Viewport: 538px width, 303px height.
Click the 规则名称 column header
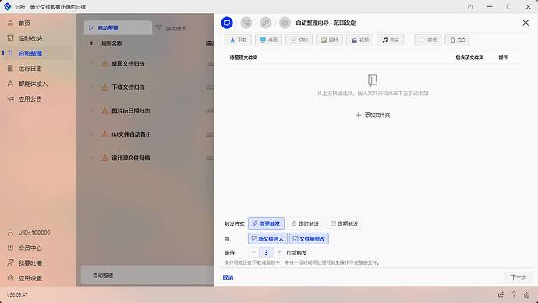[111, 44]
